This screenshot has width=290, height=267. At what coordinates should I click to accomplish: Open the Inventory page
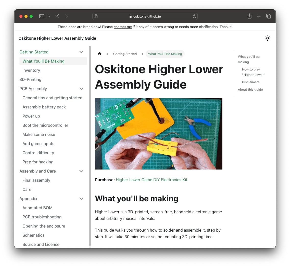31,70
